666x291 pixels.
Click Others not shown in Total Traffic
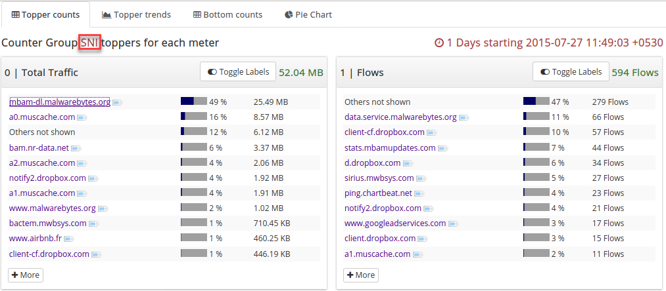point(42,132)
